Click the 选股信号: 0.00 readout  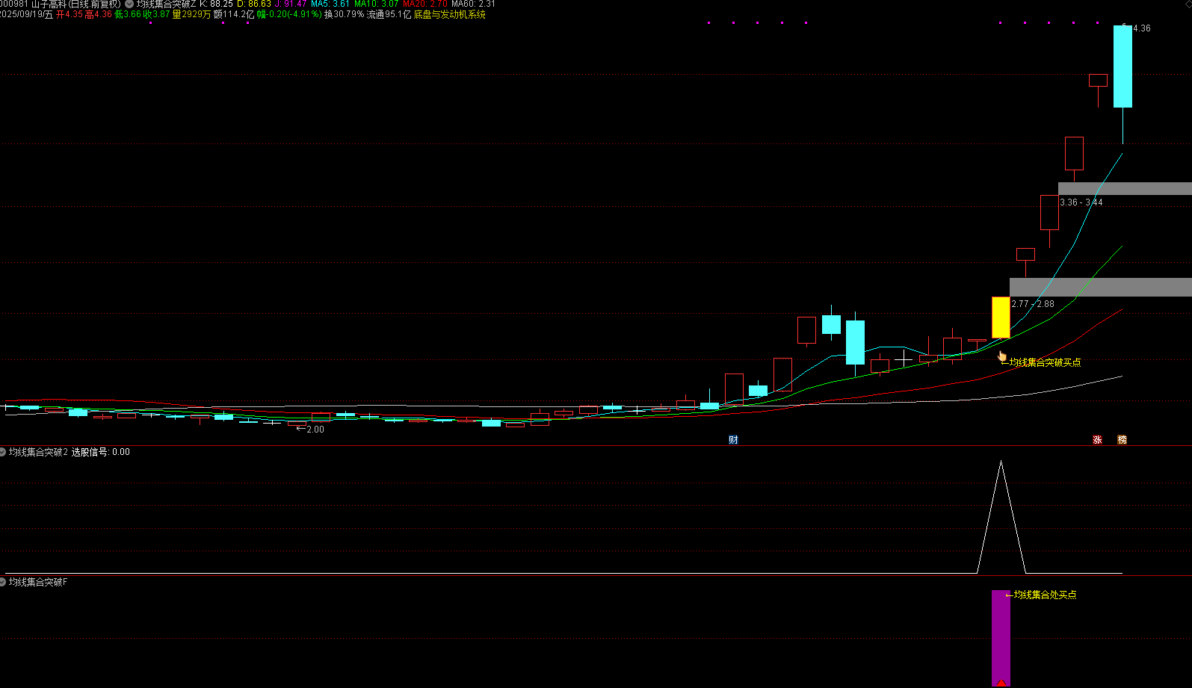click(101, 452)
